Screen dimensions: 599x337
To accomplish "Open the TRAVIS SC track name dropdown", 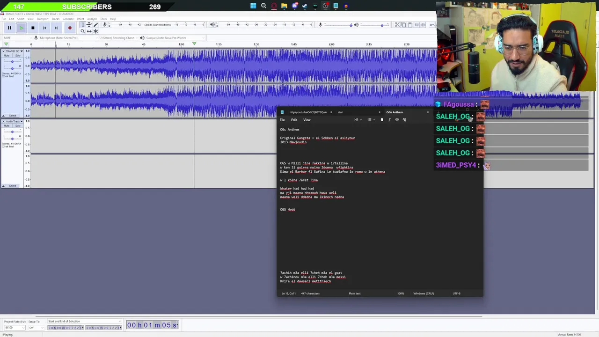I will click(15, 51).
